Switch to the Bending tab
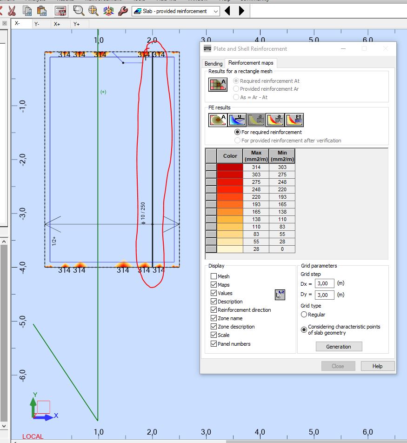 213,63
